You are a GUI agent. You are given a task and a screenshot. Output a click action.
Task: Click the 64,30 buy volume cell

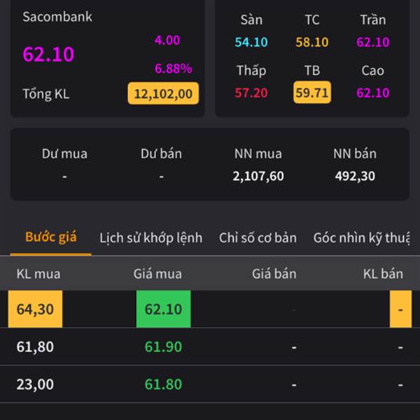(36, 309)
